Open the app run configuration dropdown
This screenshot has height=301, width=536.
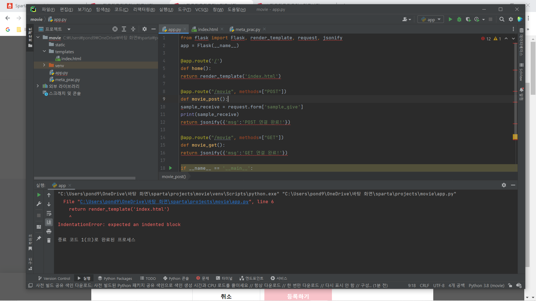[x=431, y=19]
